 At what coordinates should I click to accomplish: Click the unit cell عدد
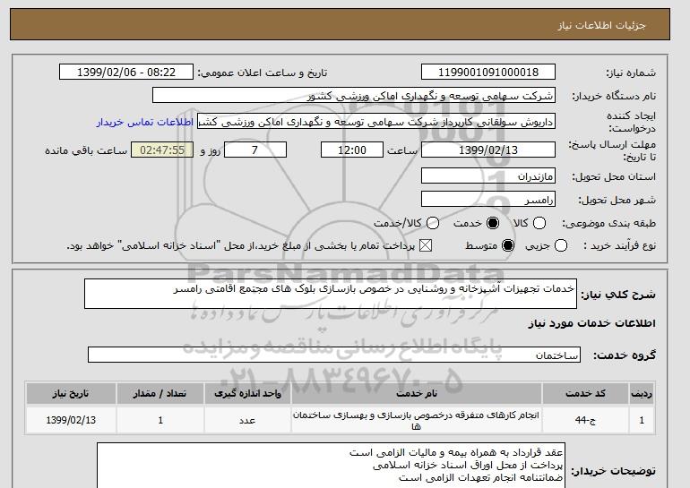247,420
